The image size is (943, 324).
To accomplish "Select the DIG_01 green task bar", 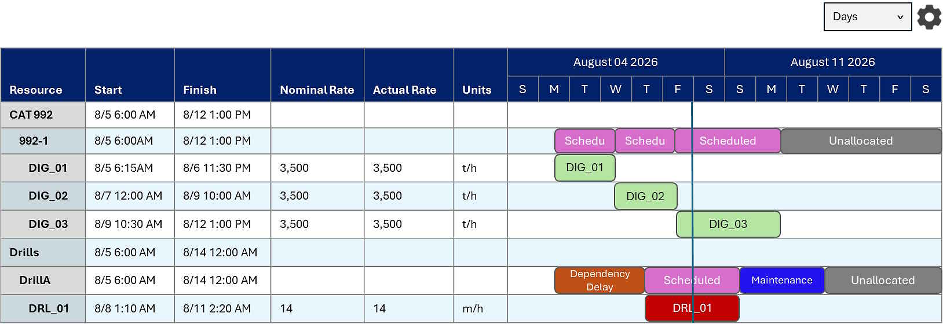I will point(584,168).
